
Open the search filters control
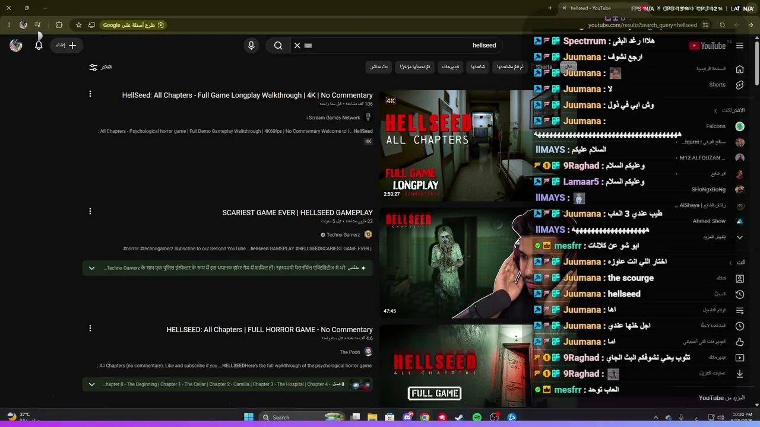(100, 67)
